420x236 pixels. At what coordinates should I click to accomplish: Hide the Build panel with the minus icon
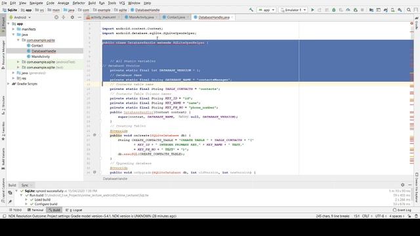pos(409,185)
